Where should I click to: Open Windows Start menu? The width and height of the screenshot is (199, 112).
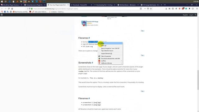[x=2, y=1]
